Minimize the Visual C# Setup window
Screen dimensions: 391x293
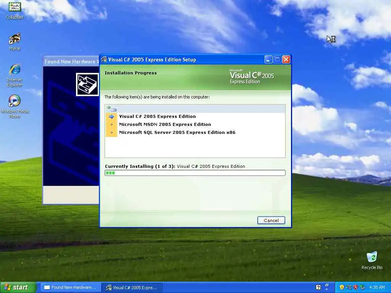pyautogui.click(x=268, y=60)
